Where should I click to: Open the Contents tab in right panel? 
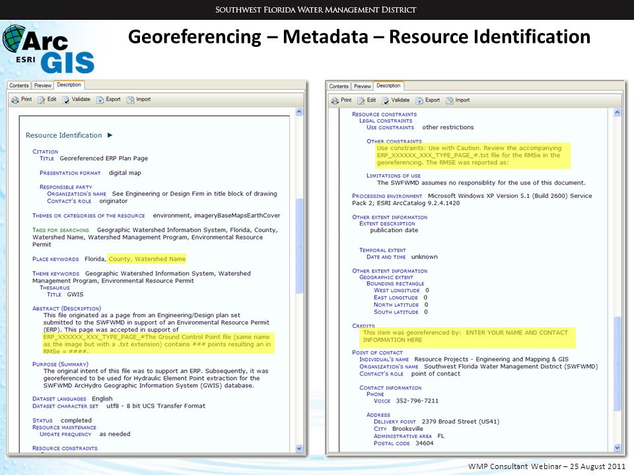(x=338, y=86)
